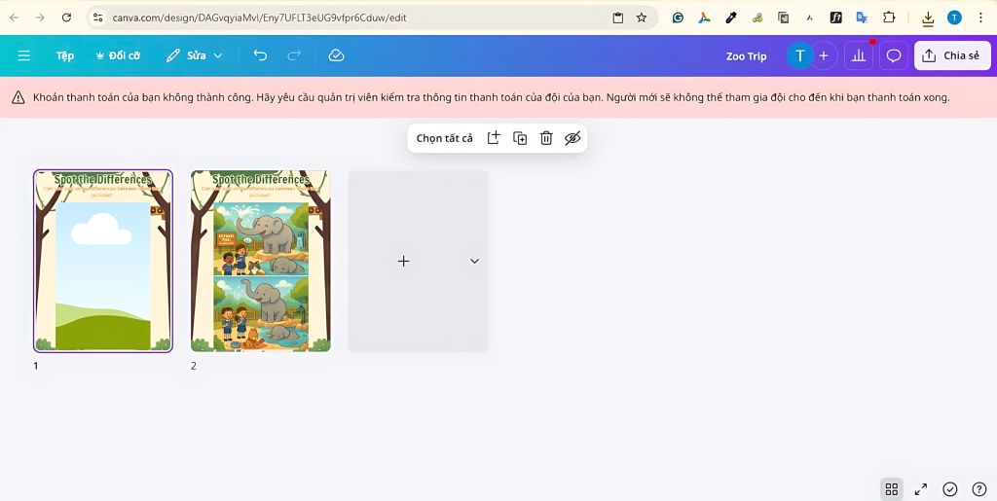
Task: Click the cloud save status icon
Action: 336,55
